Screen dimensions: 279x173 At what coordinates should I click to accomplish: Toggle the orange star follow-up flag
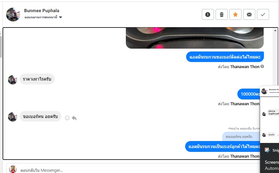(x=235, y=14)
